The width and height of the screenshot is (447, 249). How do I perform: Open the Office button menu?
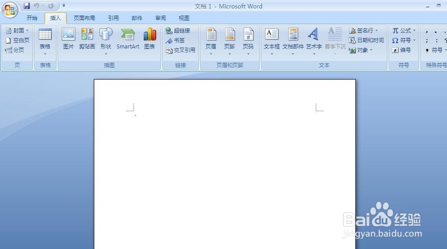(x=10, y=10)
